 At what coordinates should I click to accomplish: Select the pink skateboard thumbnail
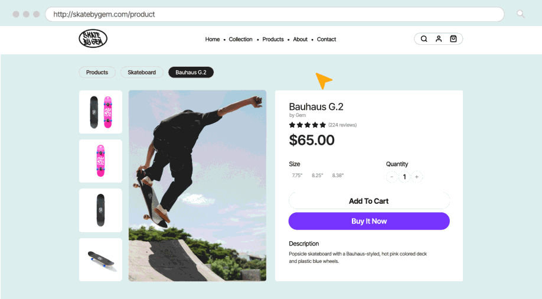tap(100, 161)
